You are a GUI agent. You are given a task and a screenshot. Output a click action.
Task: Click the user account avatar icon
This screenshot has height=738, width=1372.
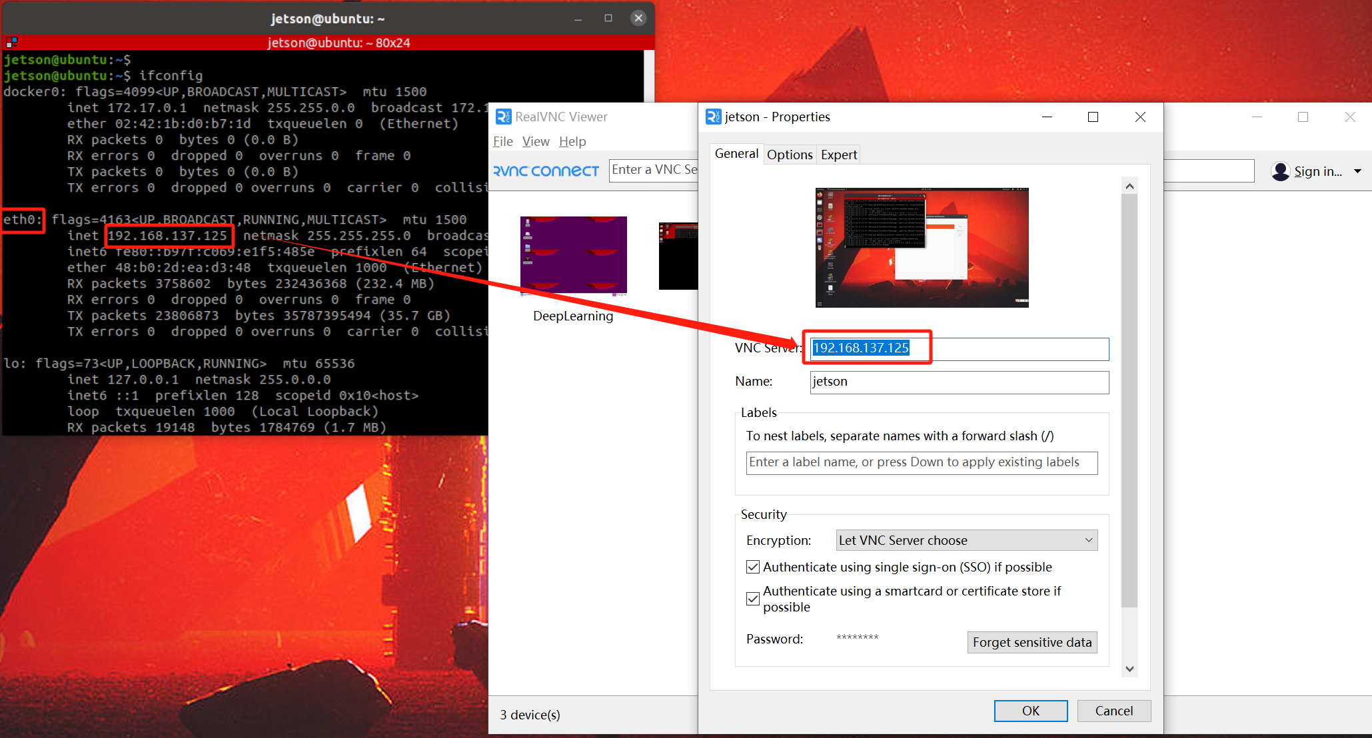click(x=1280, y=171)
